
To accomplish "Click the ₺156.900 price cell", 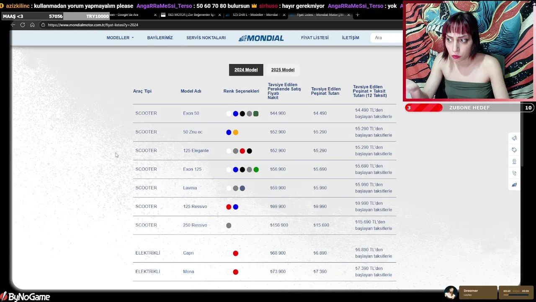I will click(279, 225).
